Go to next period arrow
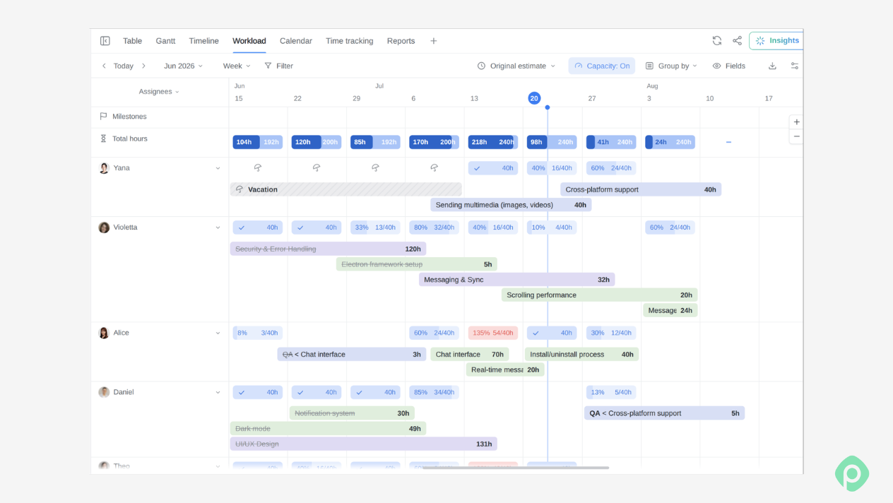 (143, 66)
